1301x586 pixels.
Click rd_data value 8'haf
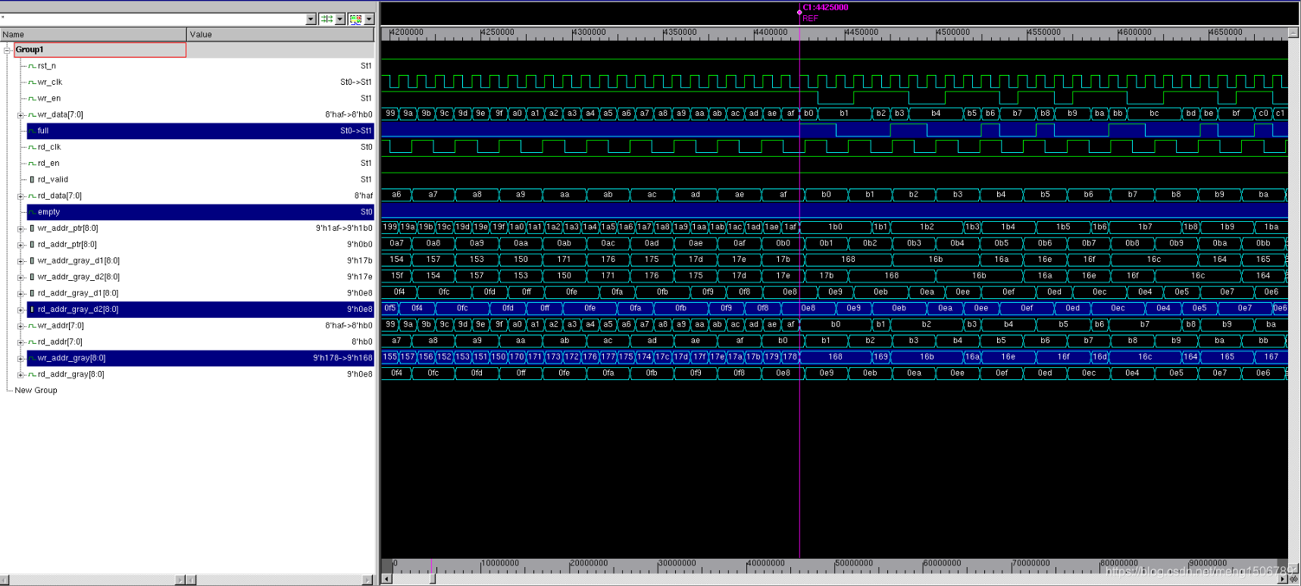click(363, 196)
